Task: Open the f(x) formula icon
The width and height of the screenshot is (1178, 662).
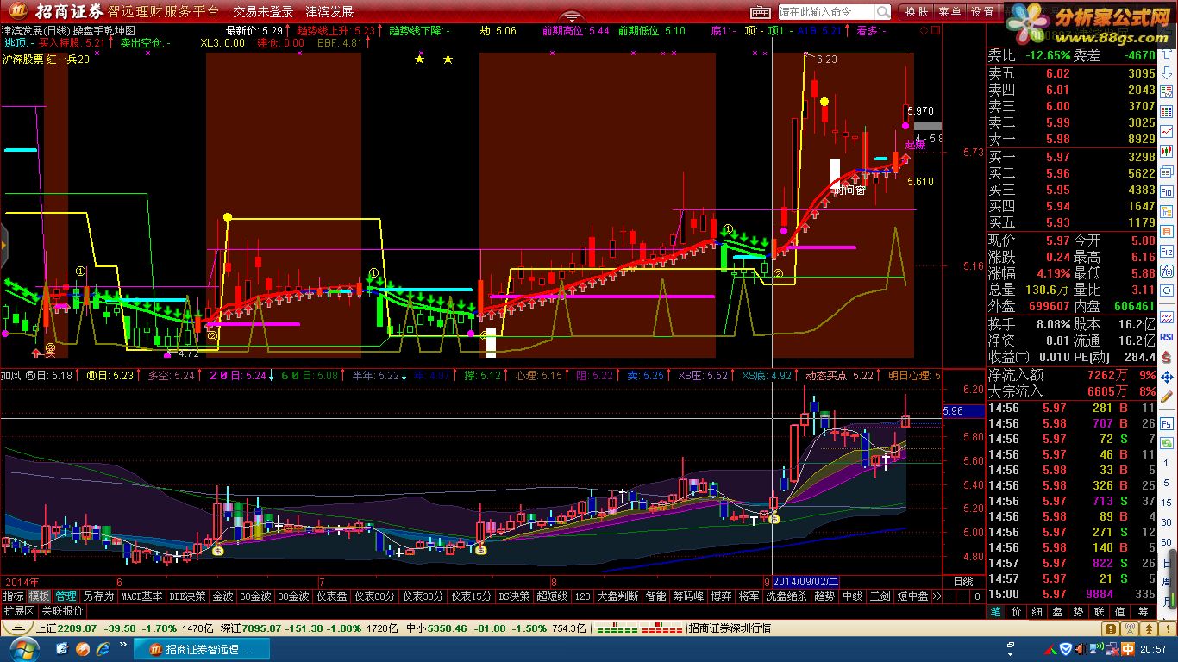Action: [1167, 271]
